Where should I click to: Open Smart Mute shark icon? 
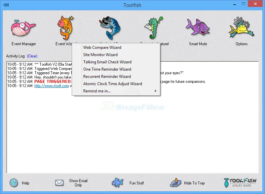tap(198, 27)
